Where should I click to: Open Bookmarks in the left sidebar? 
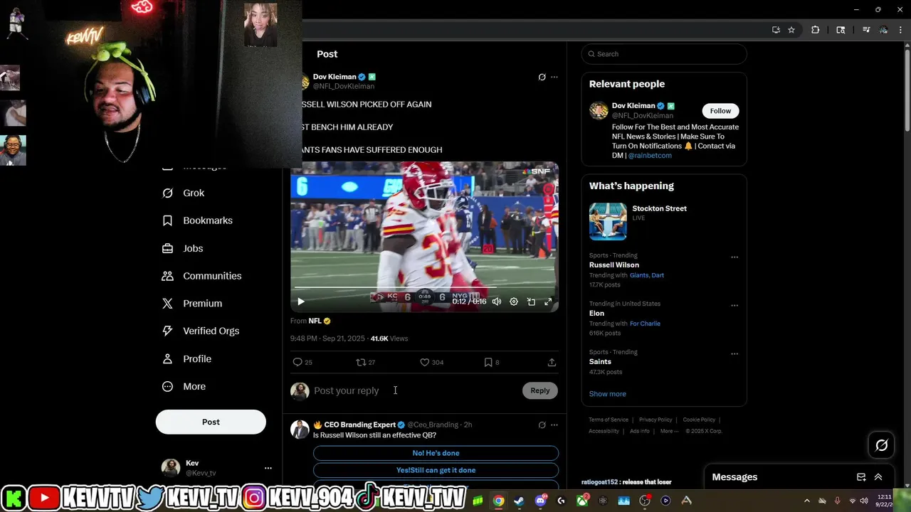(x=197, y=220)
